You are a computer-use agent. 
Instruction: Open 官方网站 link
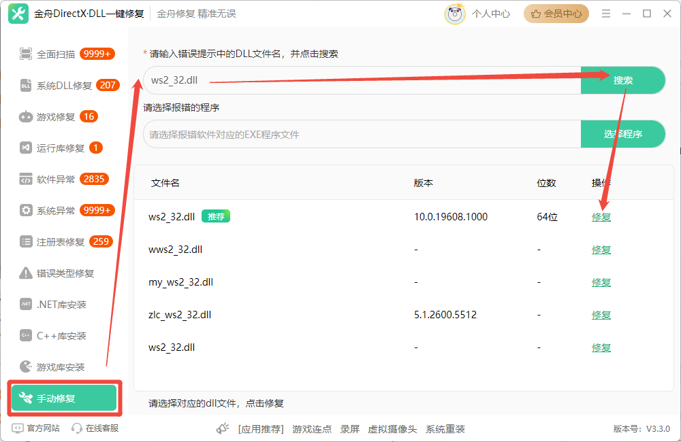click(43, 428)
